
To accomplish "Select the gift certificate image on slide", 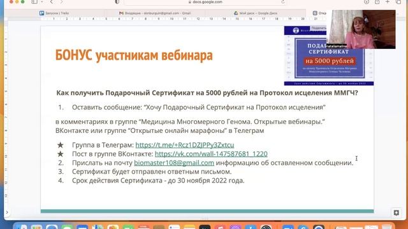I will pyautogui.click(x=329, y=56).
